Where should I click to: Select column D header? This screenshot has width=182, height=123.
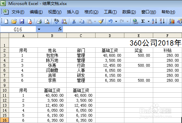(110, 36)
